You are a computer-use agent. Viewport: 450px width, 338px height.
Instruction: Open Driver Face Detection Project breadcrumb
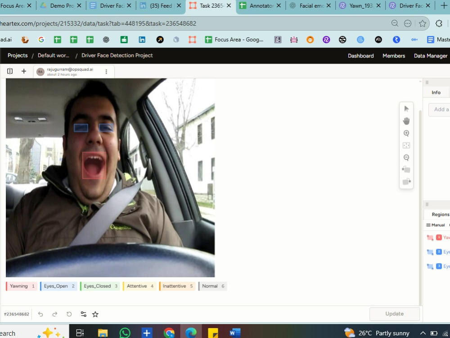click(x=117, y=55)
